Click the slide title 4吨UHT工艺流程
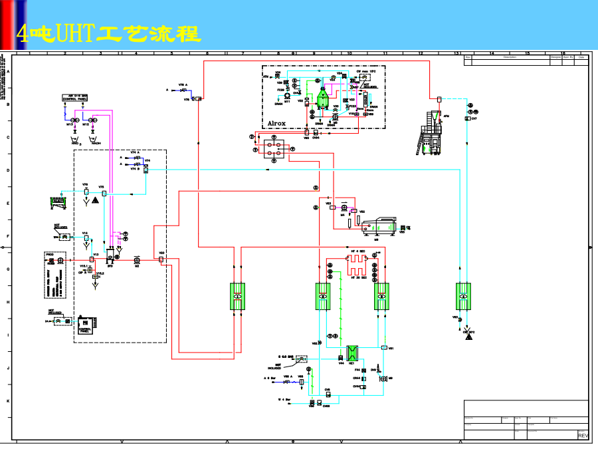Screen dimensions: 598x449 [x=108, y=34]
